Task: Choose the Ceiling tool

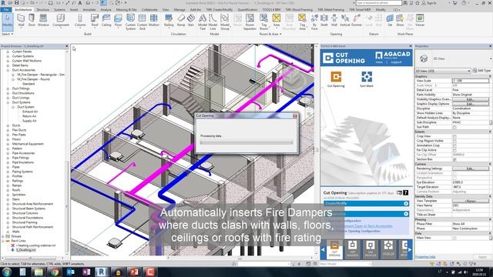Action: [x=106, y=21]
